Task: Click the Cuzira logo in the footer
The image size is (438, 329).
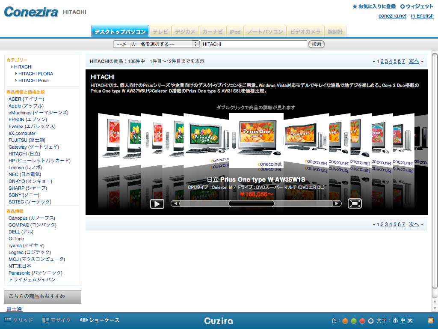Action: click(x=219, y=321)
